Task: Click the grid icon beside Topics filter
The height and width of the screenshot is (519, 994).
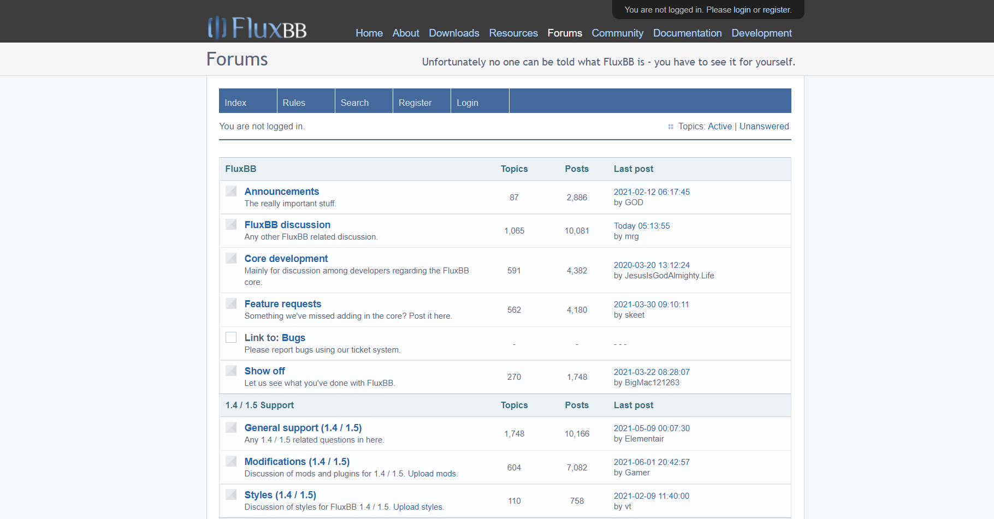Action: 671,126
